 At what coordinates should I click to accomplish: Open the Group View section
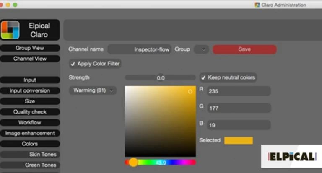(x=30, y=48)
